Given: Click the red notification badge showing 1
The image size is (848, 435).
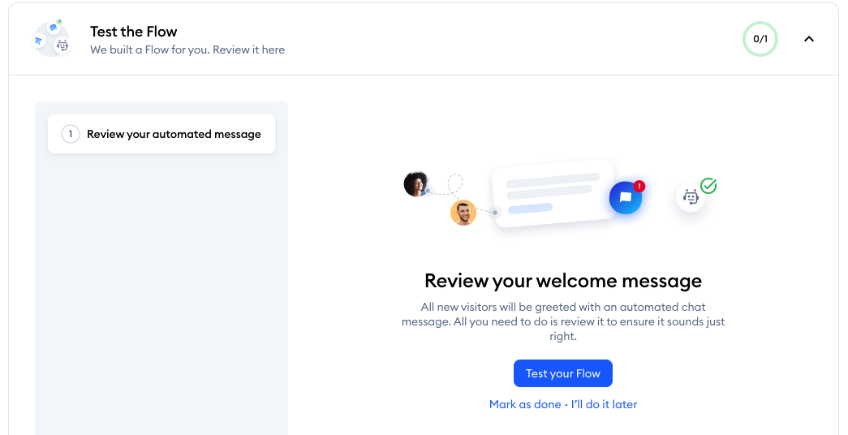Looking at the screenshot, I should [x=639, y=186].
